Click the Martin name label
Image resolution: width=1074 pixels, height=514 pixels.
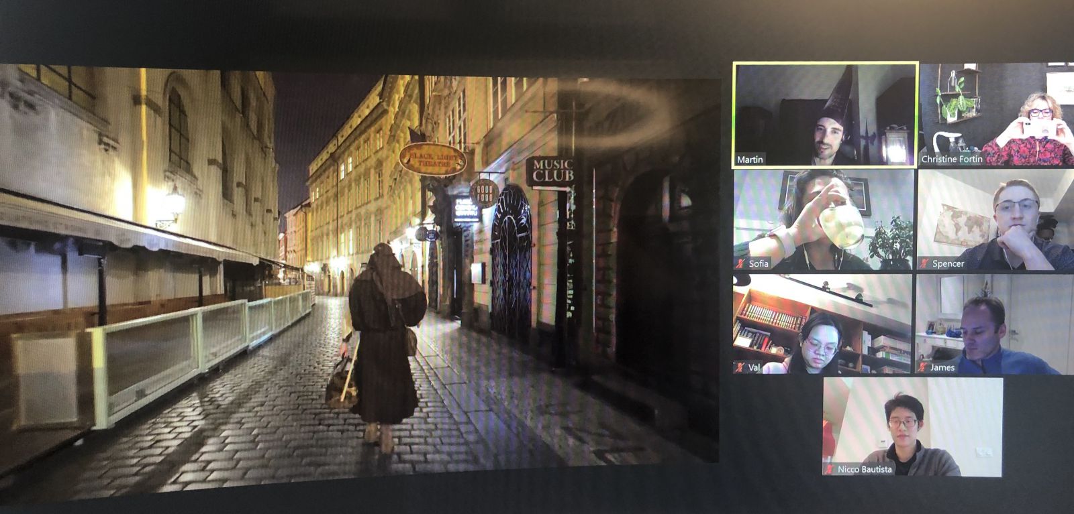point(750,159)
